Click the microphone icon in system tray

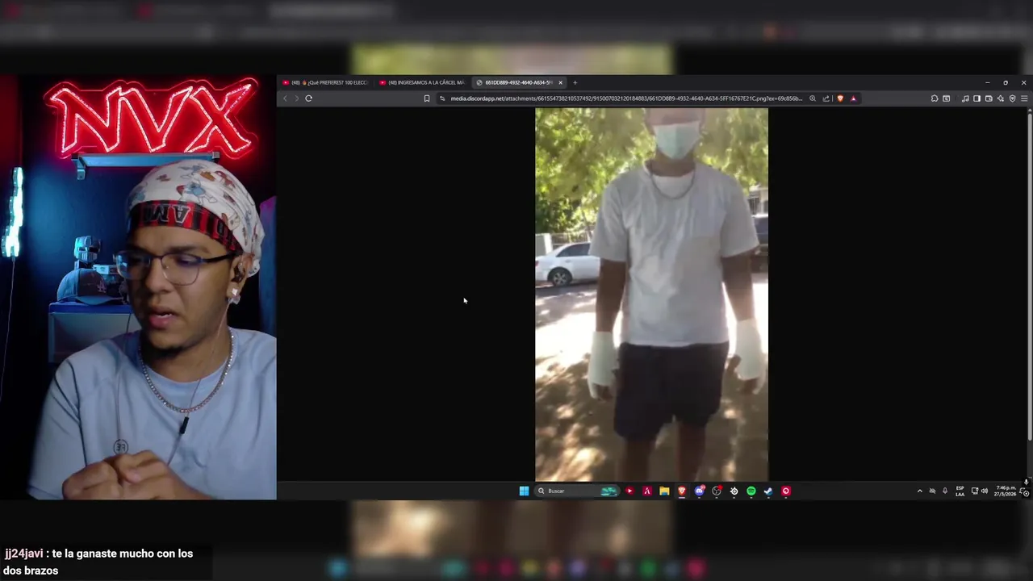945,491
